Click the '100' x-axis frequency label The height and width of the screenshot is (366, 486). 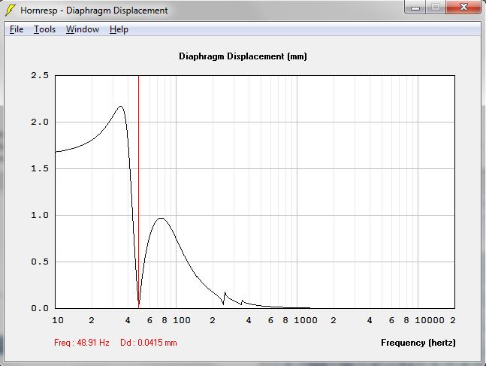pyautogui.click(x=182, y=320)
